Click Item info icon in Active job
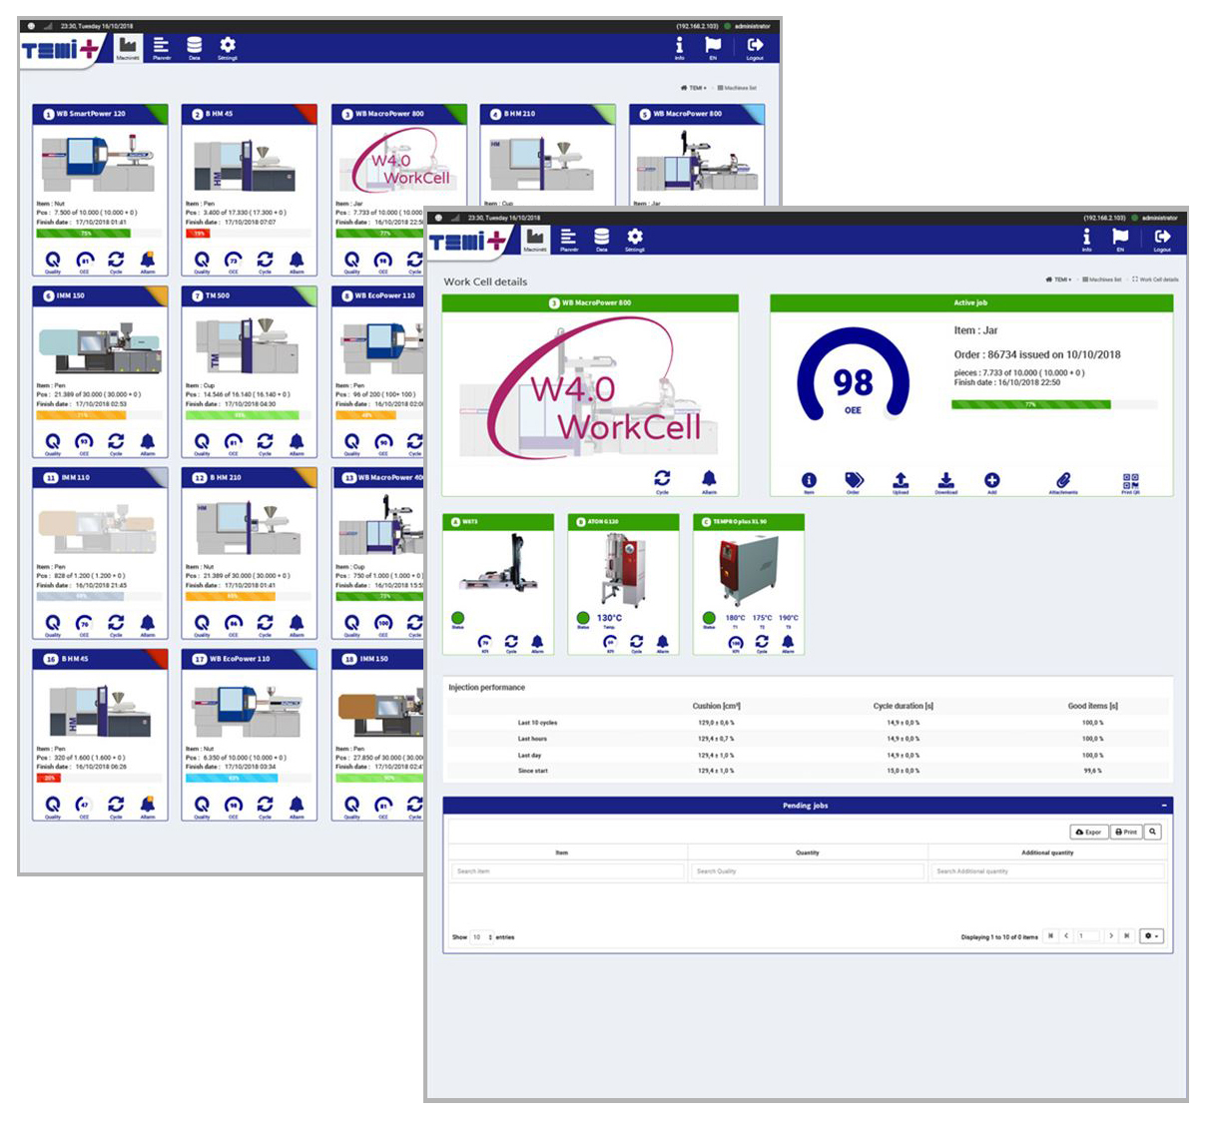This screenshot has width=1223, height=1134. [809, 482]
